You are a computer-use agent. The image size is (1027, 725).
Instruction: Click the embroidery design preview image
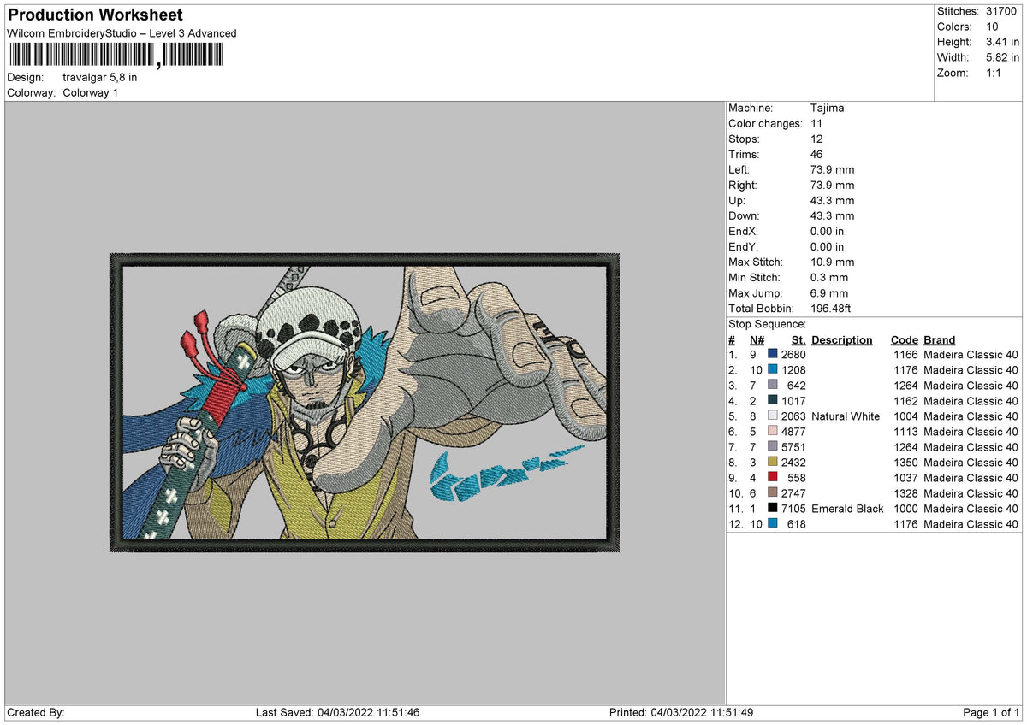[x=365, y=402]
